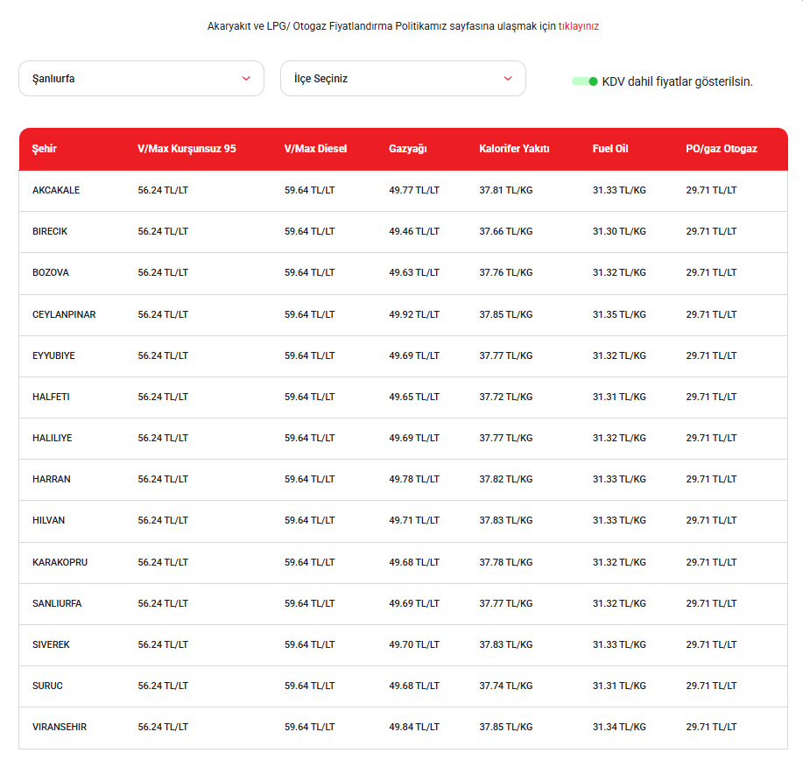The image size is (803, 767).
Task: Click VIRANSEHIR gazyağı price 49.84 TL/LT
Action: click(414, 727)
